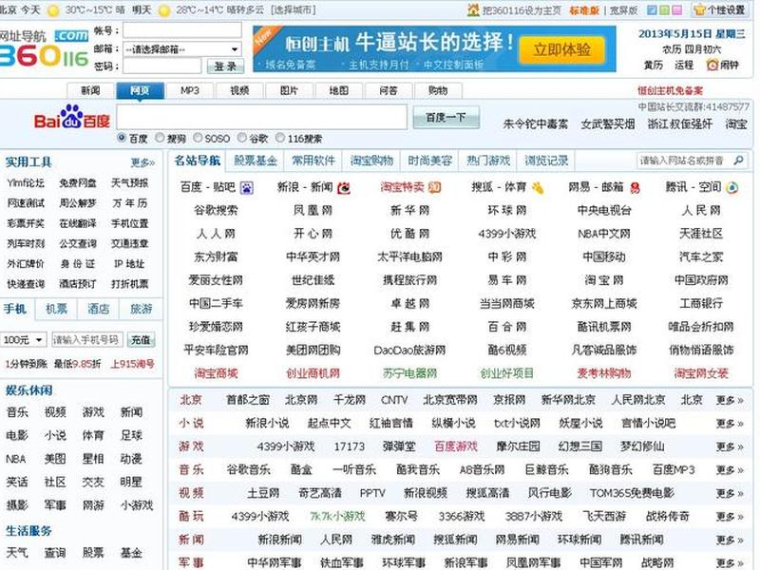Expand 更多 in the 音乐 row
Image resolution: width=760 pixels, height=570 pixels.
point(730,470)
